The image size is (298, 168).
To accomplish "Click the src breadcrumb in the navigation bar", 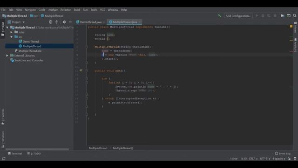I will (34, 16).
